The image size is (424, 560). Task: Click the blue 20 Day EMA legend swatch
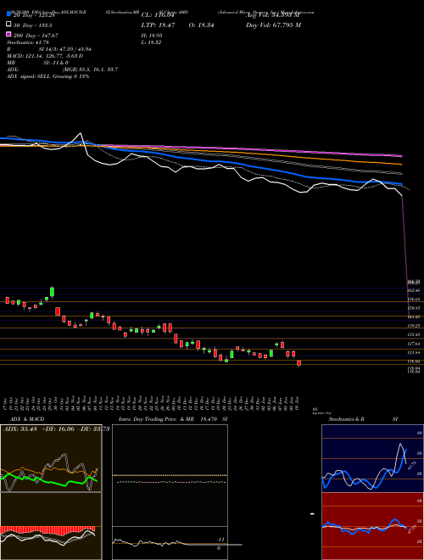pyautogui.click(x=8, y=14)
